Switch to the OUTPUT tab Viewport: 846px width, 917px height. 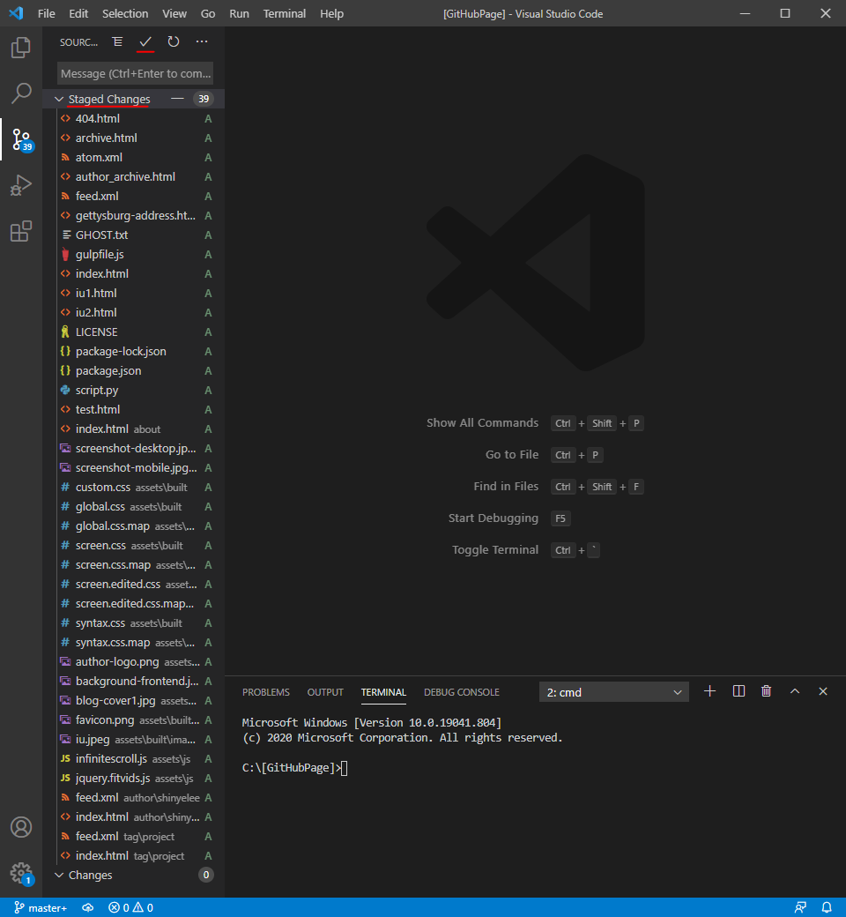[x=325, y=692]
